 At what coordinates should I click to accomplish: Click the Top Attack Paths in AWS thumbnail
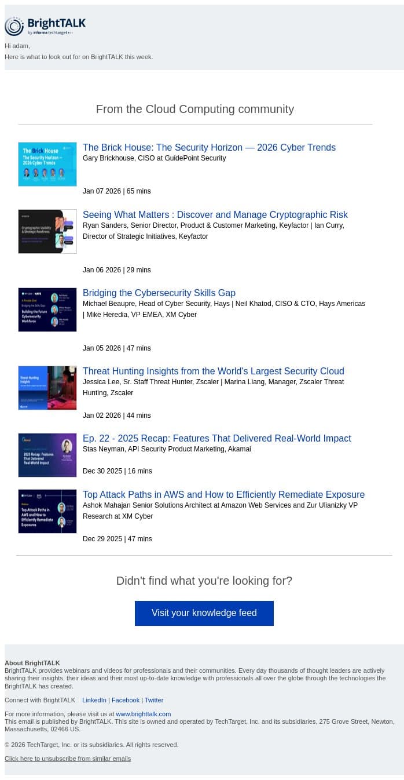tap(47, 511)
